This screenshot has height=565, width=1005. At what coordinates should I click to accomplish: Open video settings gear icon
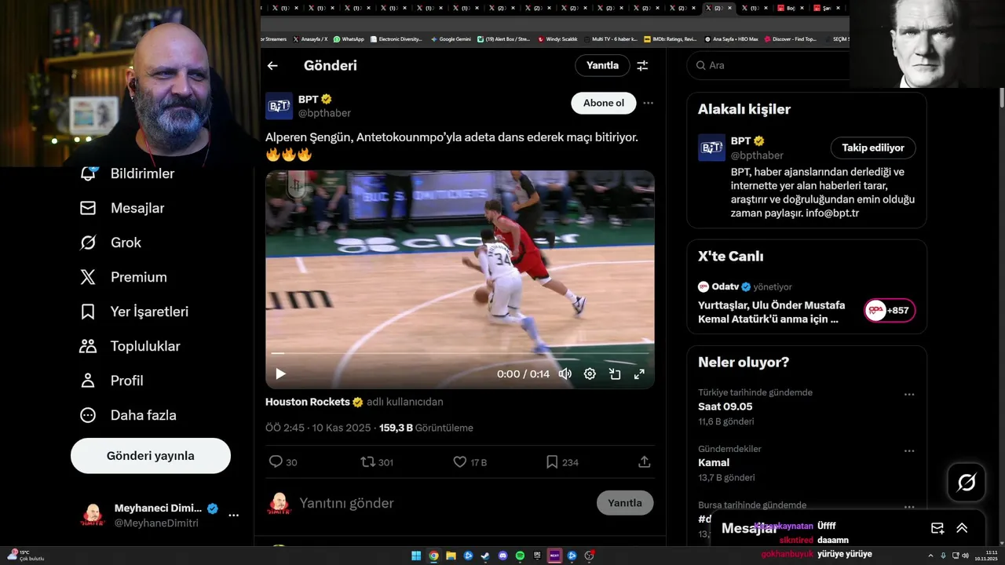point(590,374)
